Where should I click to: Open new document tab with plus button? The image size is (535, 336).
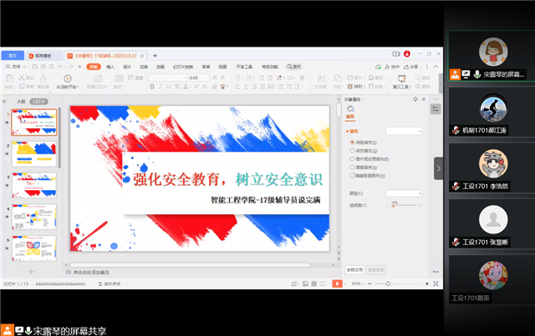click(x=155, y=56)
